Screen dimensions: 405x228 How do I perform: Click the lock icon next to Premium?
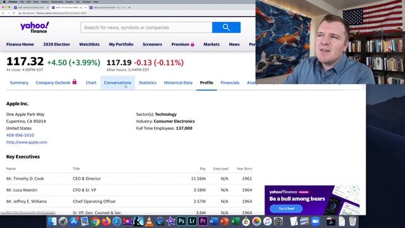192,44
